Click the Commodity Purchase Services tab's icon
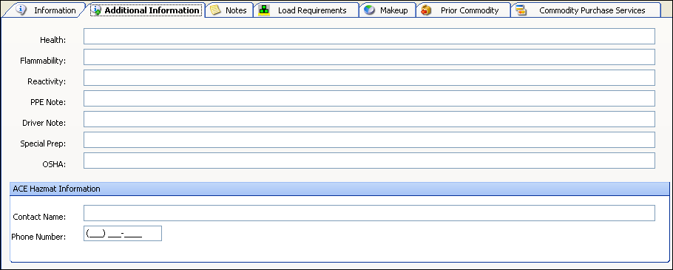 tap(521, 10)
